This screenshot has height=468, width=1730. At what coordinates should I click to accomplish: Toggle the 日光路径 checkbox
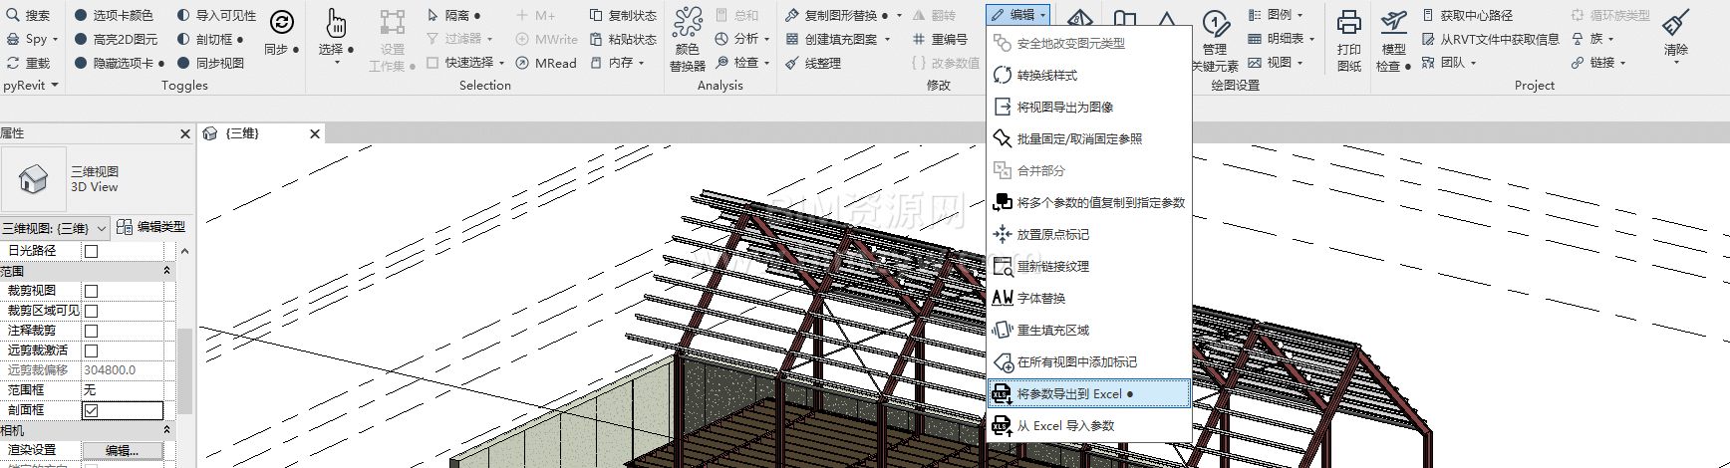point(92,251)
